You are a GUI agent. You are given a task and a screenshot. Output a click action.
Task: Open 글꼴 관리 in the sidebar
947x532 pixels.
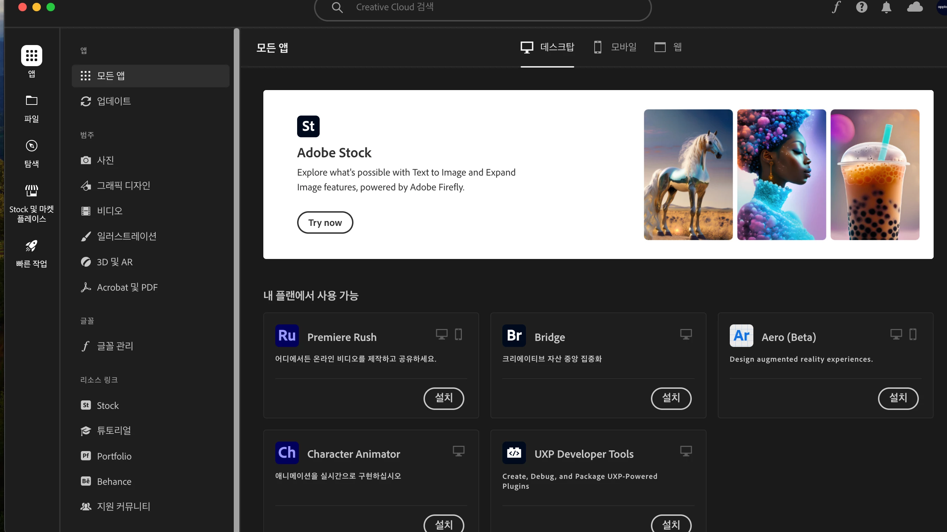[150, 346]
